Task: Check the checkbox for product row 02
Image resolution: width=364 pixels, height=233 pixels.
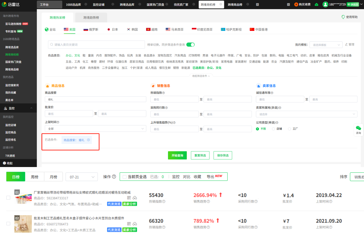Action: pos(8,224)
